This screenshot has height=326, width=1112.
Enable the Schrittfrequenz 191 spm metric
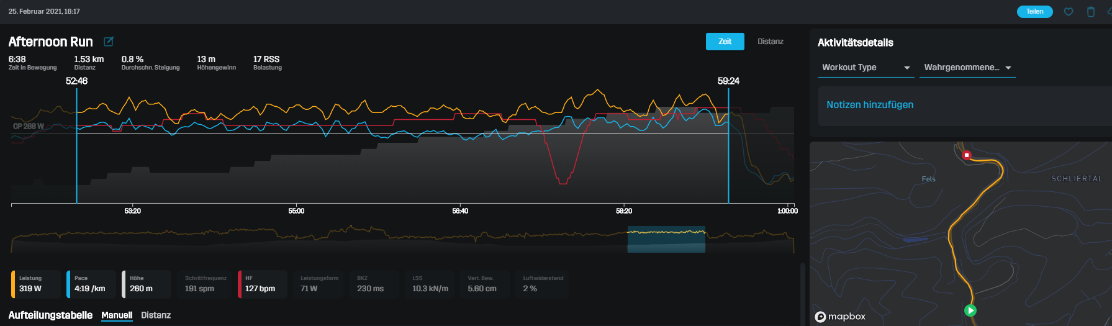pos(206,284)
